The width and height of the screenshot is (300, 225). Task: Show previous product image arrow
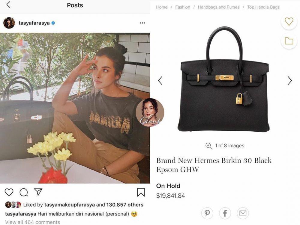pyautogui.click(x=160, y=80)
